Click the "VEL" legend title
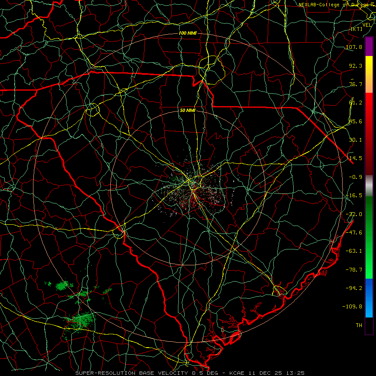The image size is (376, 376). point(367,25)
